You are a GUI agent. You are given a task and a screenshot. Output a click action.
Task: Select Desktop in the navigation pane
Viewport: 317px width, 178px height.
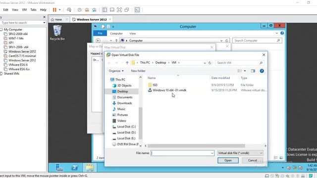point(122,91)
